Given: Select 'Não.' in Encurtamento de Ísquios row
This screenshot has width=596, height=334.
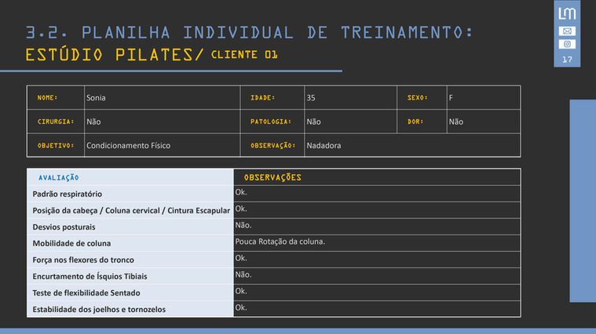Looking at the screenshot, I should (243, 274).
